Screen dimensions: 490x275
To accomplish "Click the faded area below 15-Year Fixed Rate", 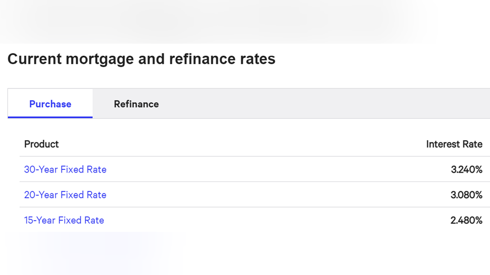I will point(94,253).
